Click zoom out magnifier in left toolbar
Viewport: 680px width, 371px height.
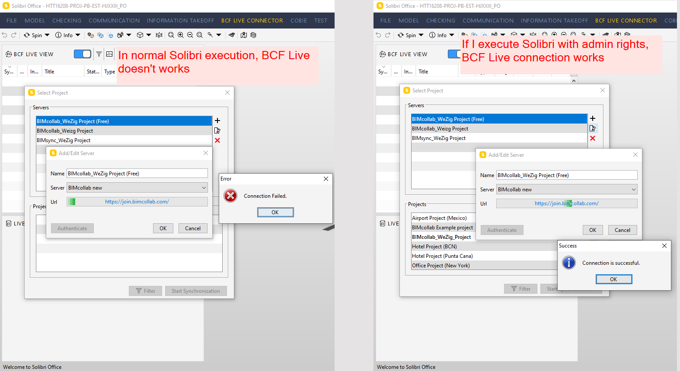coord(190,35)
